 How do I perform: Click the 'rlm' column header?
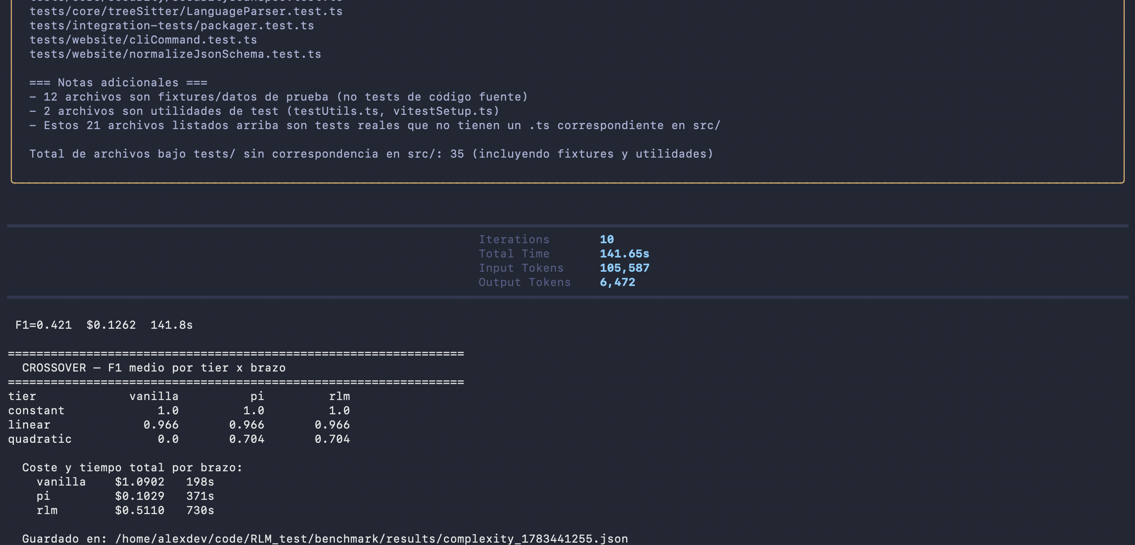click(339, 396)
